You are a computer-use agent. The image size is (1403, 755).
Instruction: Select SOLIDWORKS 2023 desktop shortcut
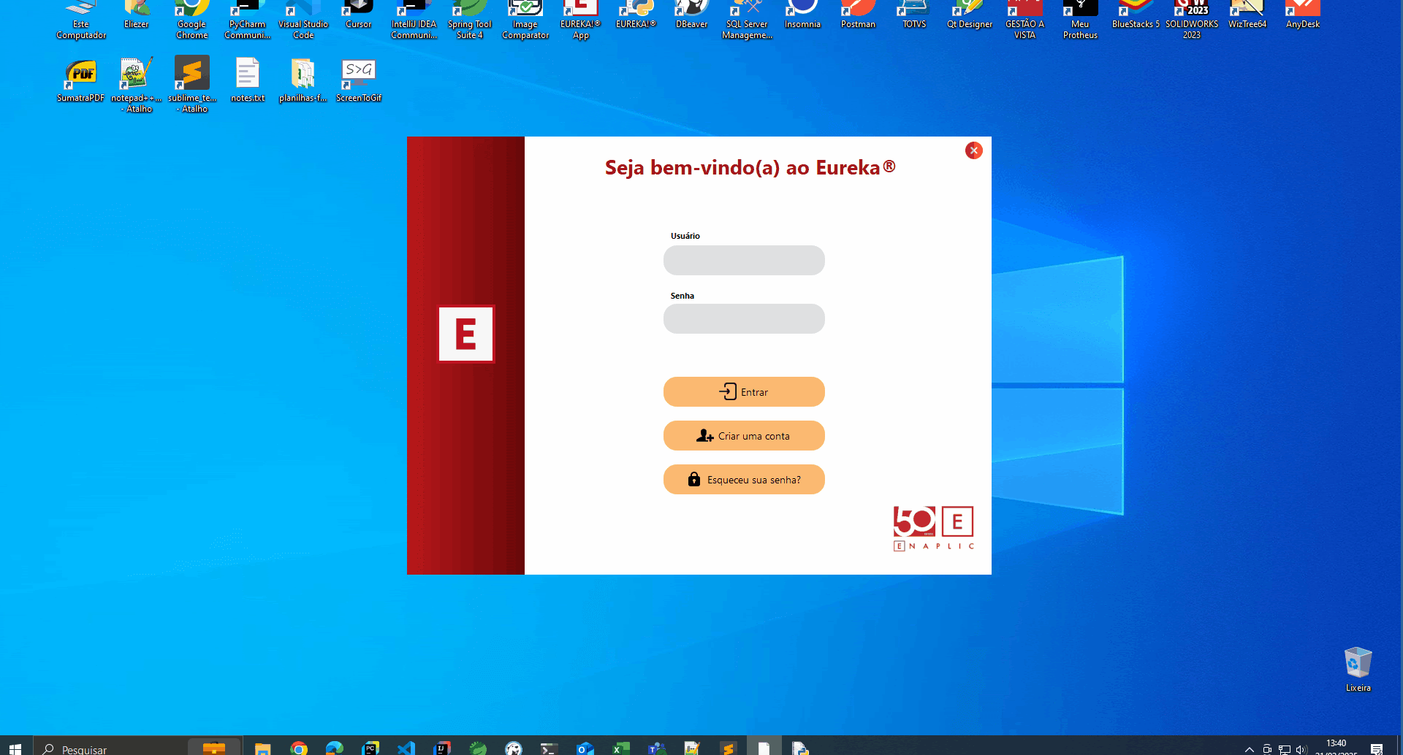1191,20
